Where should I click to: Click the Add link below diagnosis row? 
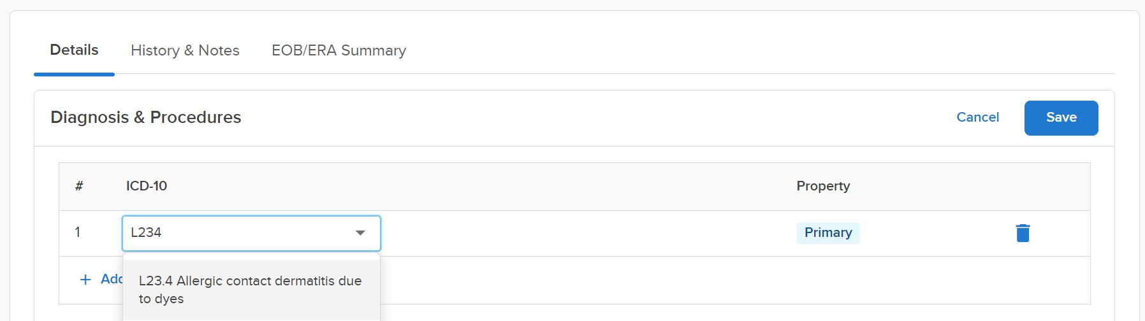coord(112,279)
